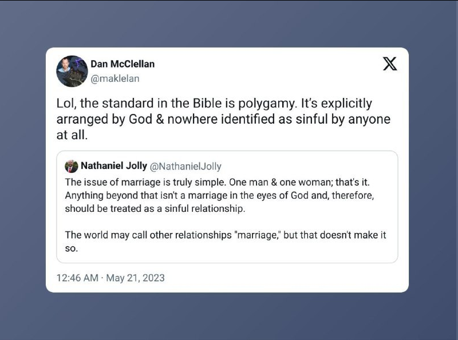Viewport: 458px width, 340px height.
Task: Click the 12:46 AM timestamp
Action: (x=77, y=278)
